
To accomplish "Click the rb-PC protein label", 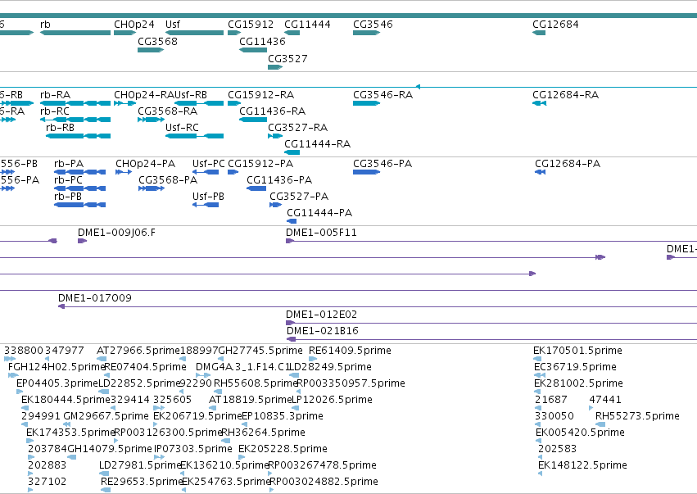I will tap(69, 180).
